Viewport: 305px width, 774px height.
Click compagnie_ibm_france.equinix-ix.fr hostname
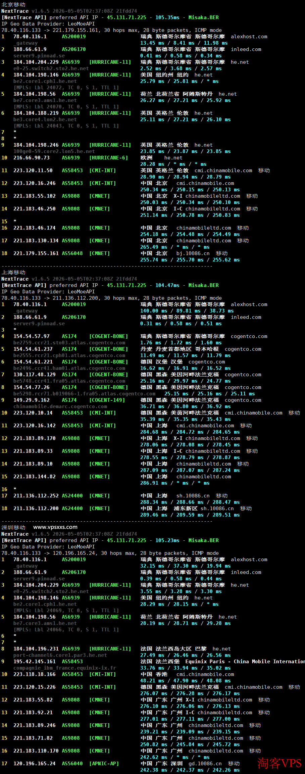pos(65,668)
